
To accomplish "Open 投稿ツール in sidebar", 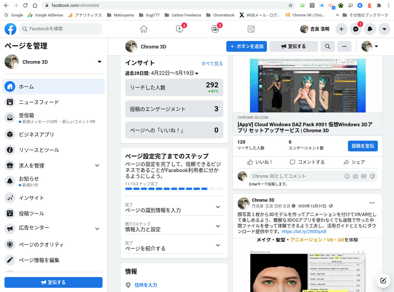I will pyautogui.click(x=54, y=213).
